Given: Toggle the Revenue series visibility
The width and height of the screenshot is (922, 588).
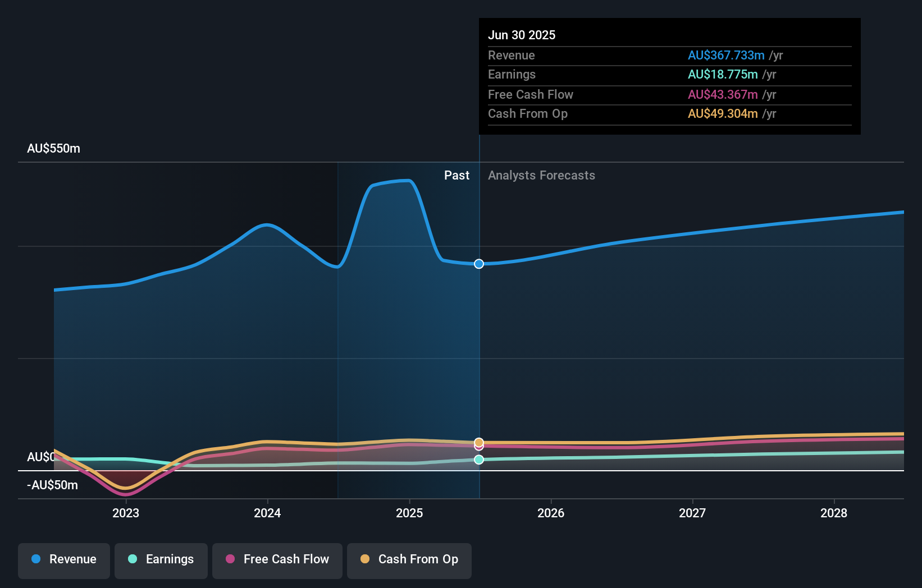Looking at the screenshot, I should [x=63, y=559].
